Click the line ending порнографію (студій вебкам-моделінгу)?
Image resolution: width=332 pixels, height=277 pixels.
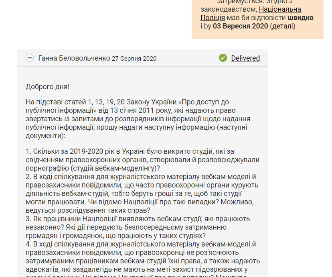pos(93,168)
